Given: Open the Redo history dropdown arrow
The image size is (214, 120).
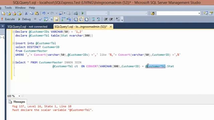Looking at the screenshot, I should 57,13.
